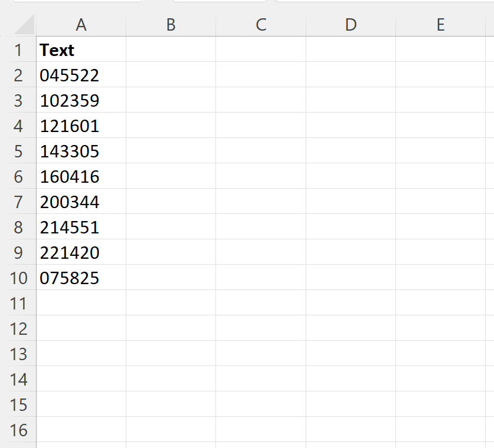Select row 5 header

pos(19,151)
